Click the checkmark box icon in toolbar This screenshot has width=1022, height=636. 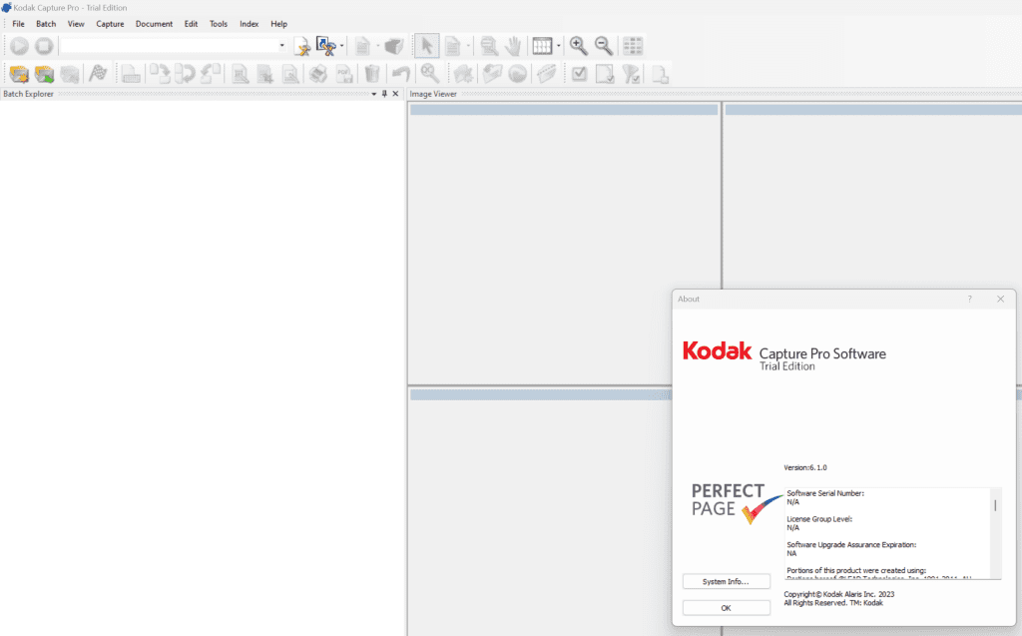[x=579, y=74]
